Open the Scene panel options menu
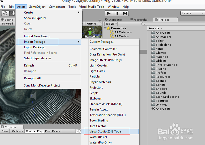Viewport: 205px width, 145px height. point(100,20)
